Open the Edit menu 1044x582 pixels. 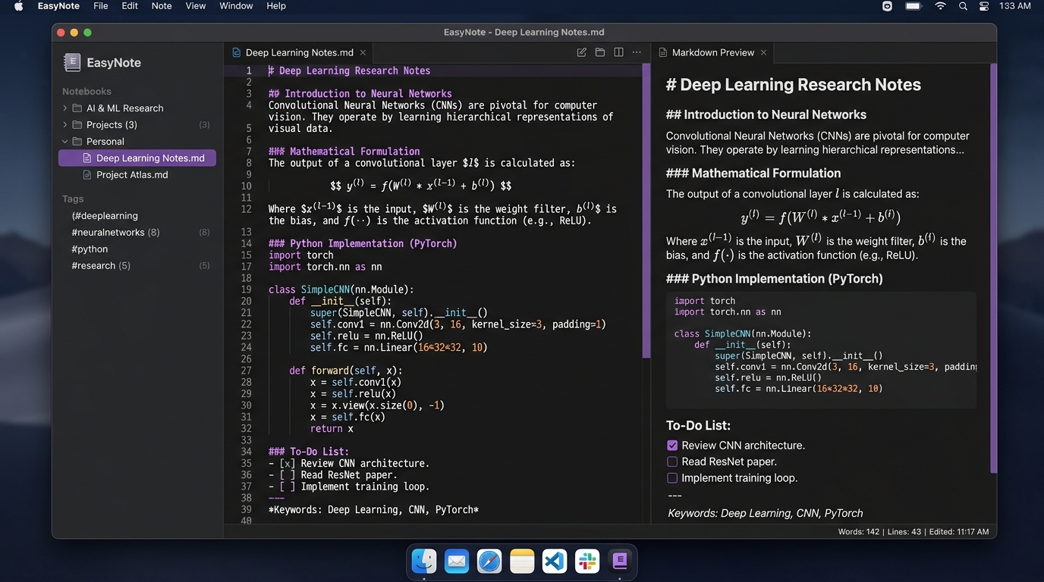tap(130, 6)
